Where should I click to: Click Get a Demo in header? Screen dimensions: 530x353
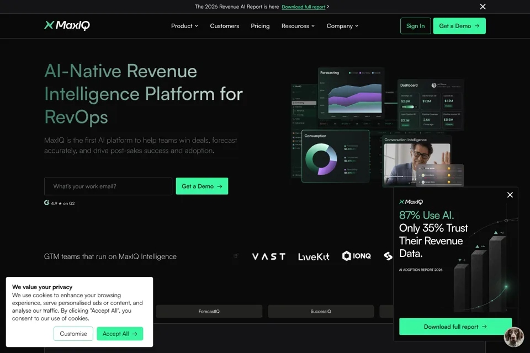459,26
